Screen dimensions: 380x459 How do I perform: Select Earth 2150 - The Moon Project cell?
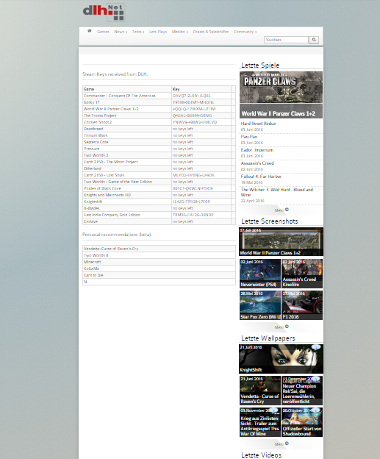(x=127, y=162)
